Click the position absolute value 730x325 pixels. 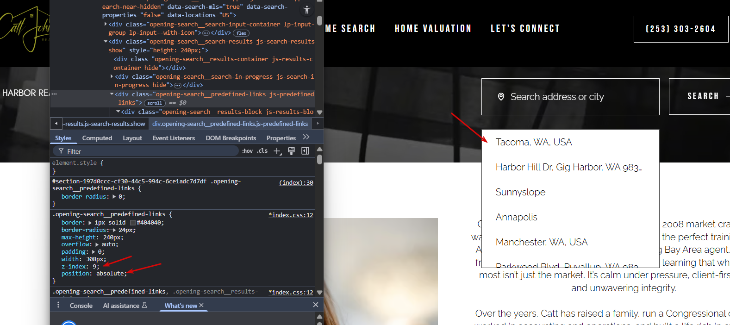(110, 274)
